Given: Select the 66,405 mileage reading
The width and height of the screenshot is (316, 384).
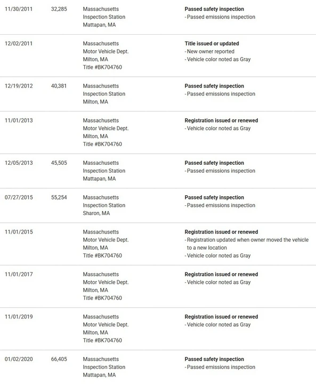Looking at the screenshot, I should click(x=59, y=359).
